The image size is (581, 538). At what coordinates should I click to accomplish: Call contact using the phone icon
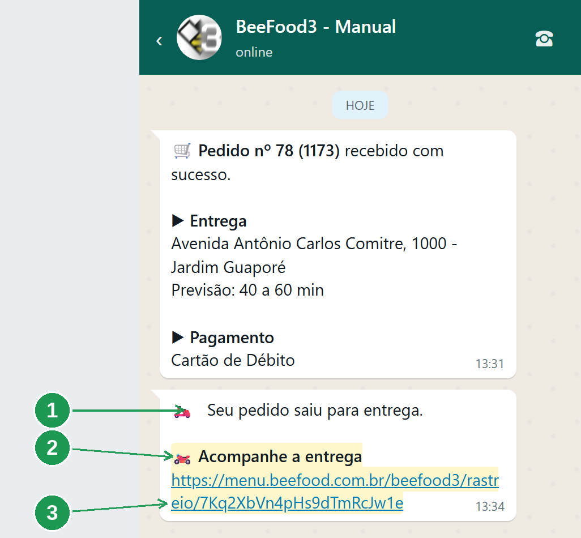click(544, 39)
